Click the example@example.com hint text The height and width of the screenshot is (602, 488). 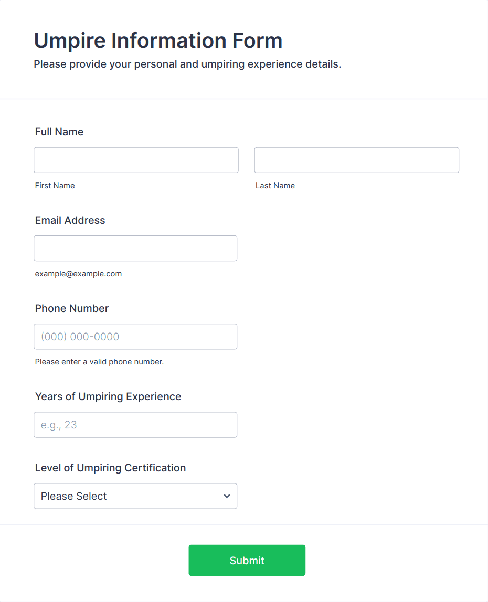tap(78, 274)
